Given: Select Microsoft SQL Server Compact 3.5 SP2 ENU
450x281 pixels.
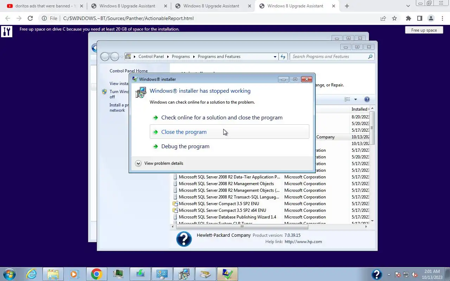Looking at the screenshot, I should pos(219,204).
